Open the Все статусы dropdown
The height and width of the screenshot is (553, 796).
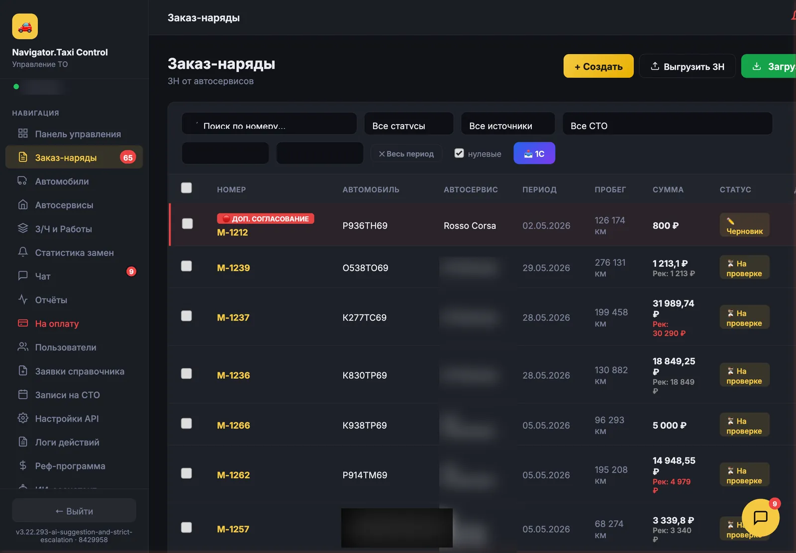coord(408,123)
